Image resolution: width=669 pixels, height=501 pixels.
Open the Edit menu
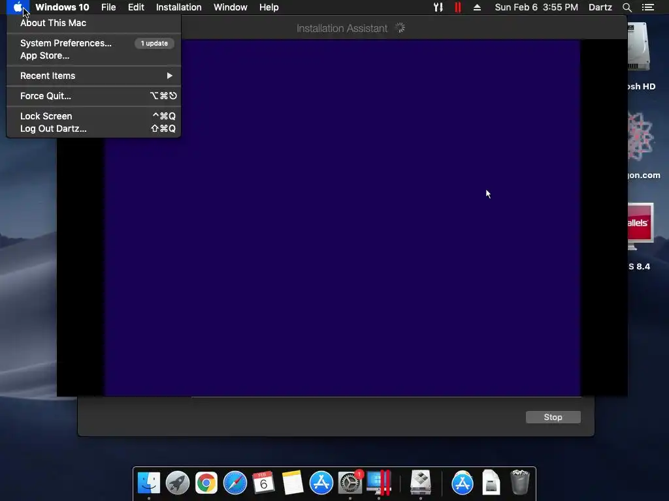tap(136, 7)
